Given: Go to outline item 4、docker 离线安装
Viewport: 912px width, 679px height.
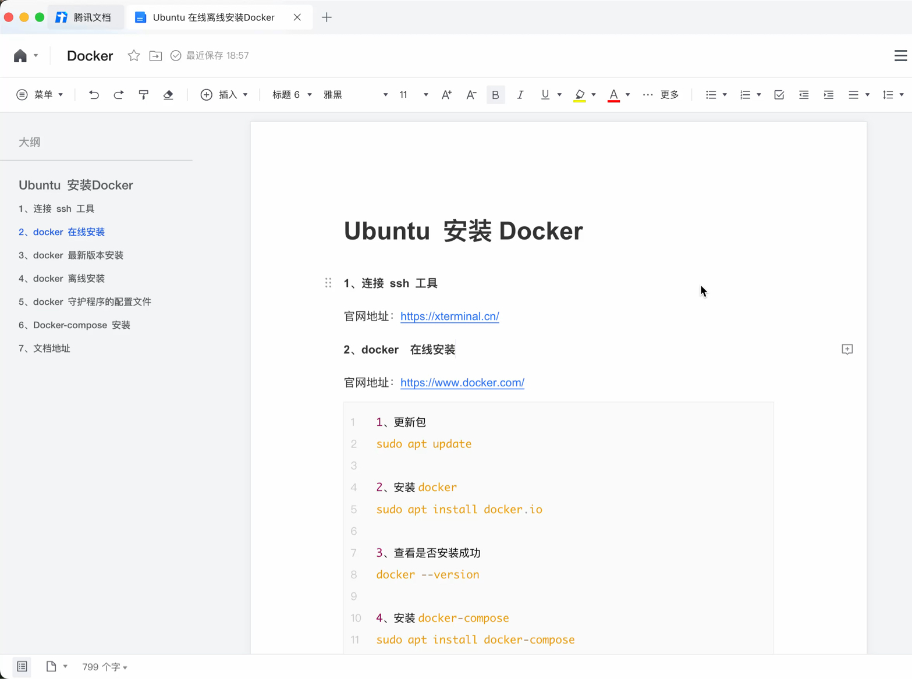Looking at the screenshot, I should [x=62, y=278].
